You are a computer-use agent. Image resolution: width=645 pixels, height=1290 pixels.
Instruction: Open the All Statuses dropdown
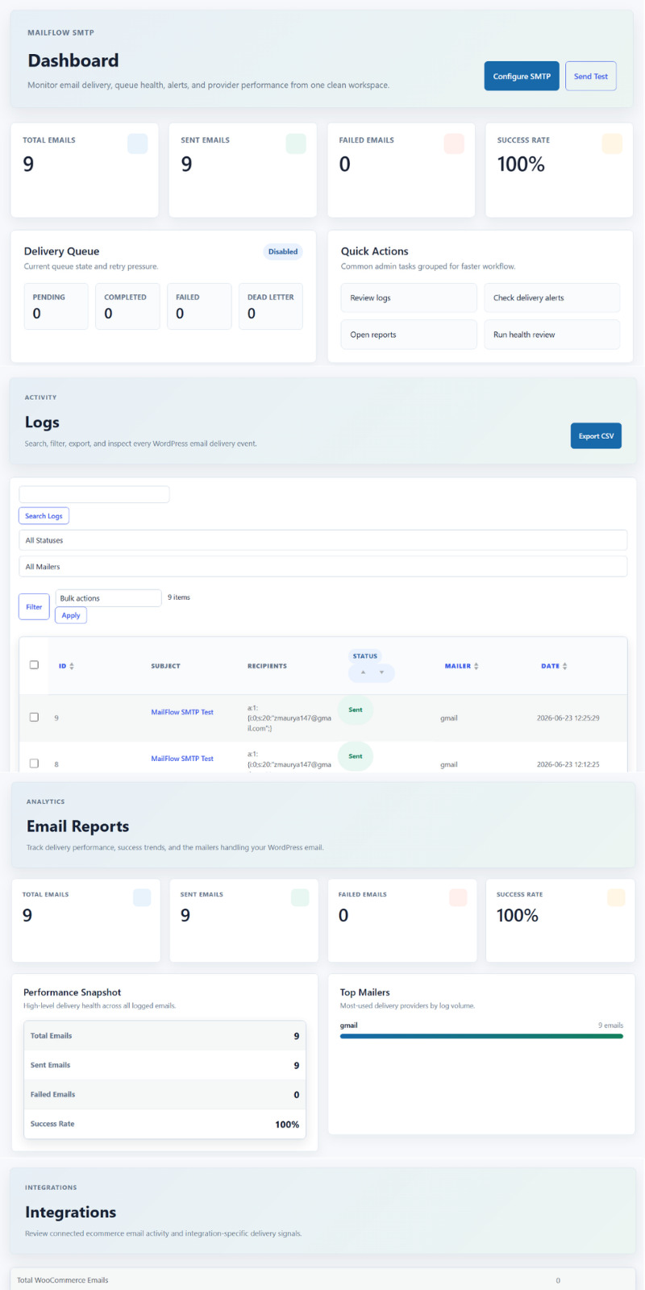click(x=322, y=540)
